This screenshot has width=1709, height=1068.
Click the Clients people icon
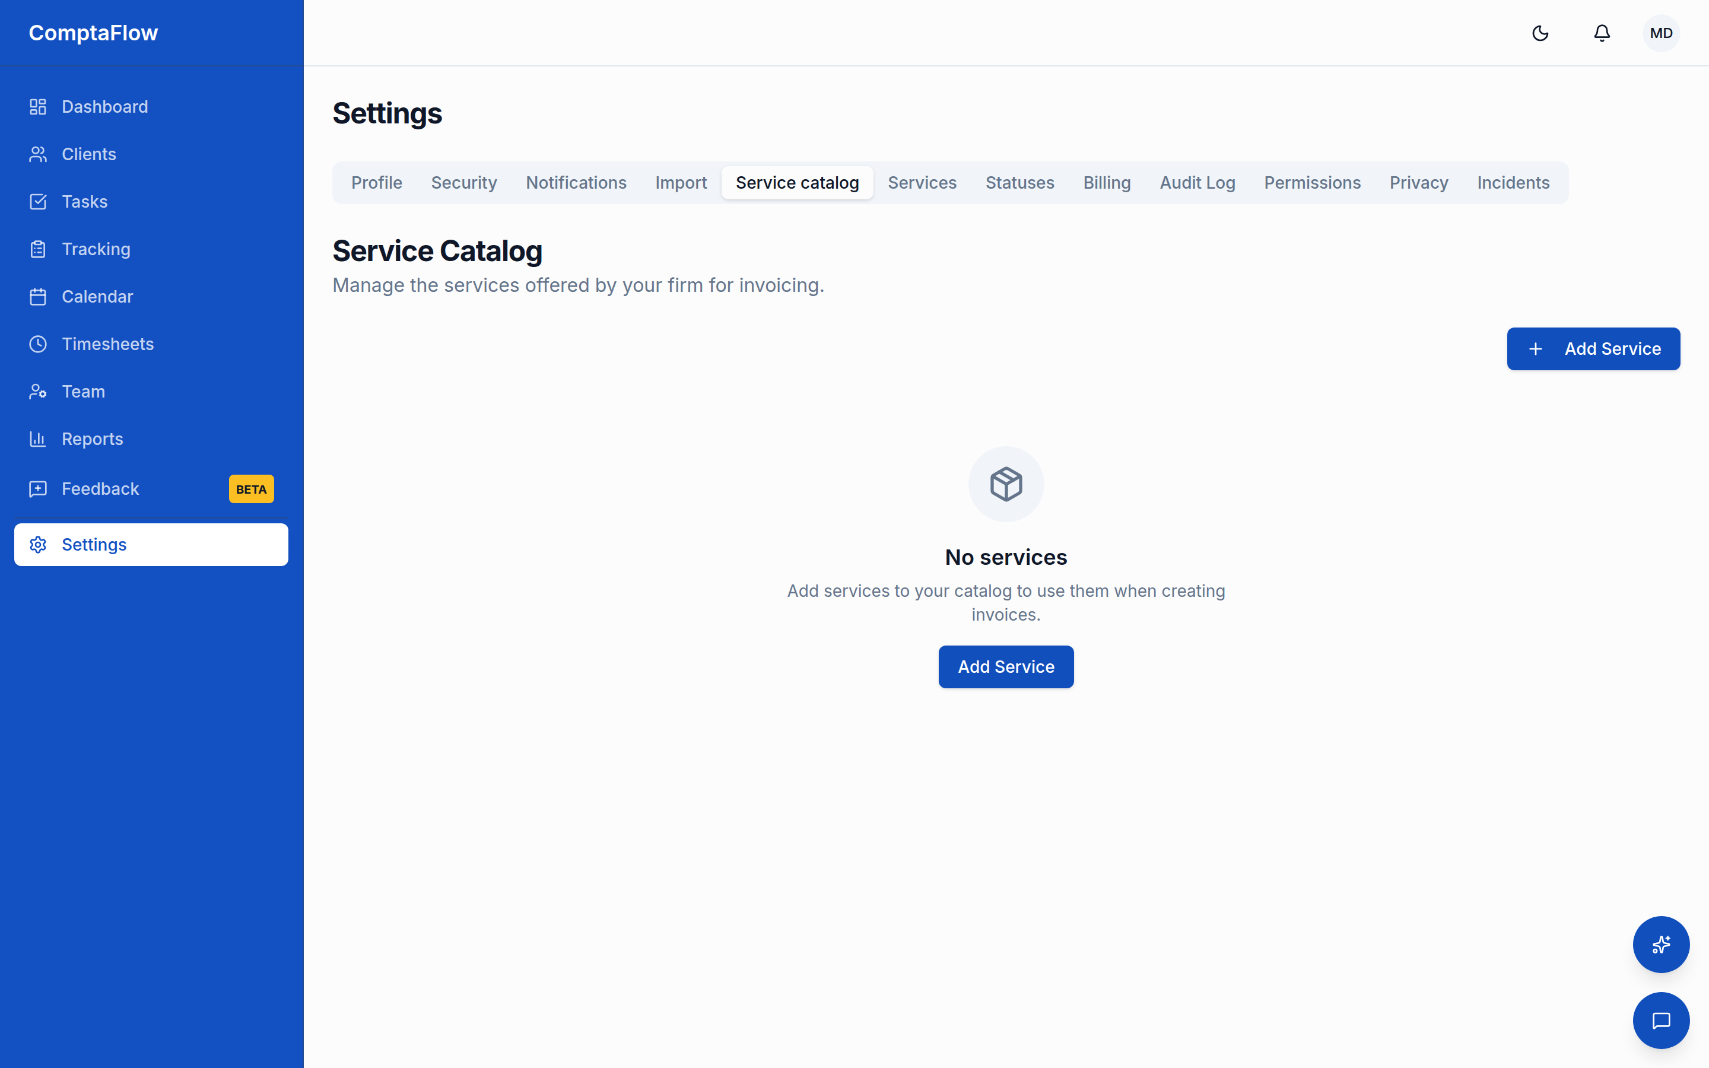[38, 154]
